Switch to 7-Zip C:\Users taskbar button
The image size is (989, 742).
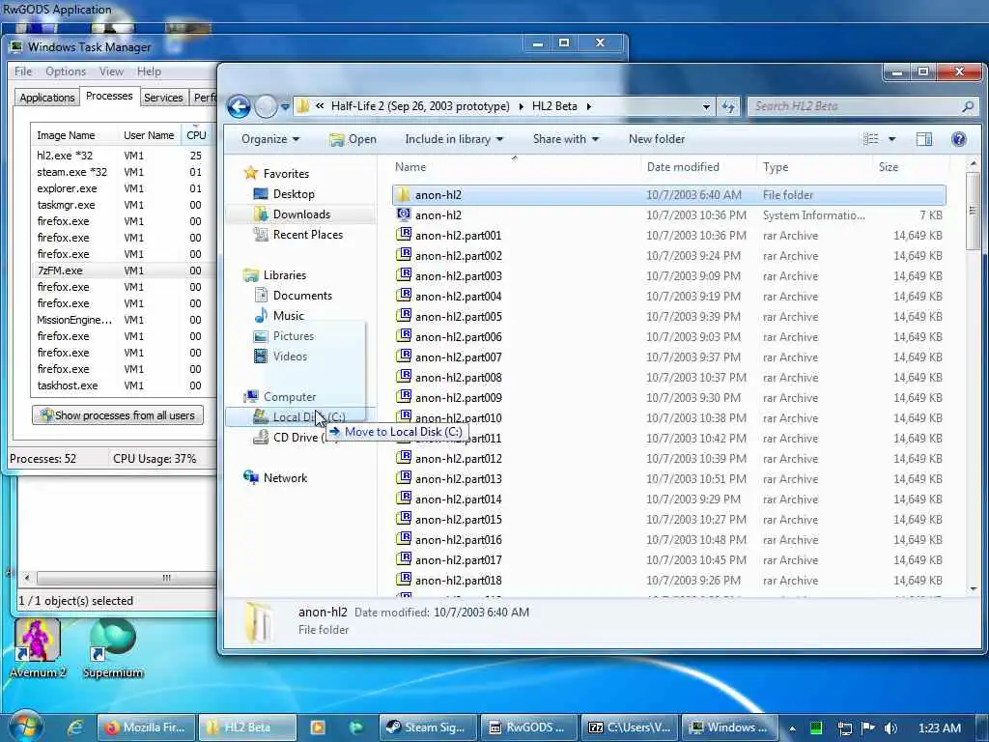630,728
